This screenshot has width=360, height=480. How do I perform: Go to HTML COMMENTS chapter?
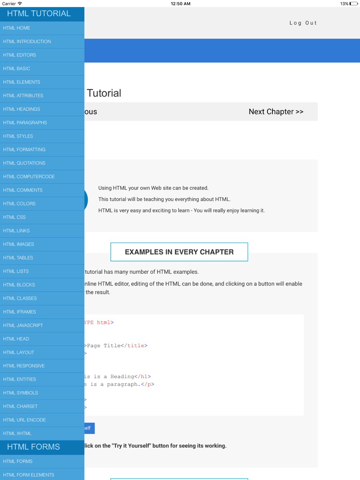(42, 190)
